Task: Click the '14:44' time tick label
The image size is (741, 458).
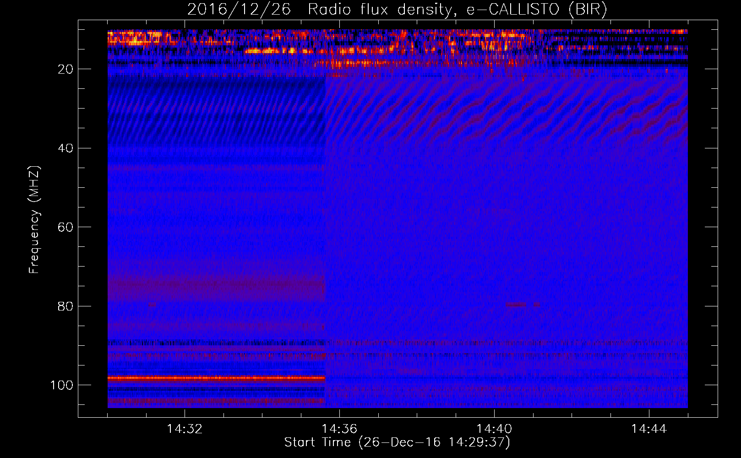Action: click(649, 429)
